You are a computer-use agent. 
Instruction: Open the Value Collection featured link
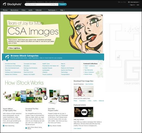coord(89,72)
